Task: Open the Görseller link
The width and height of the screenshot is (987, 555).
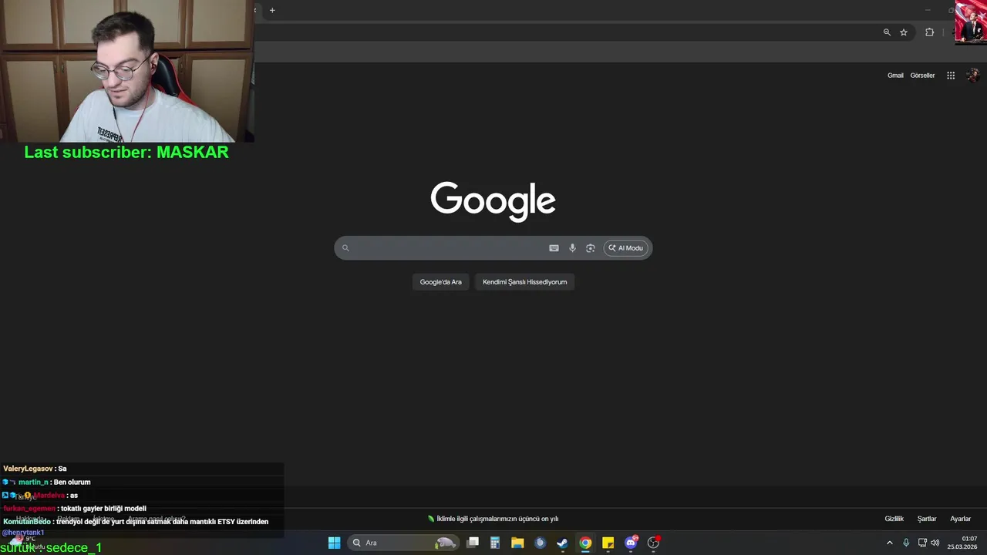Action: coord(922,76)
